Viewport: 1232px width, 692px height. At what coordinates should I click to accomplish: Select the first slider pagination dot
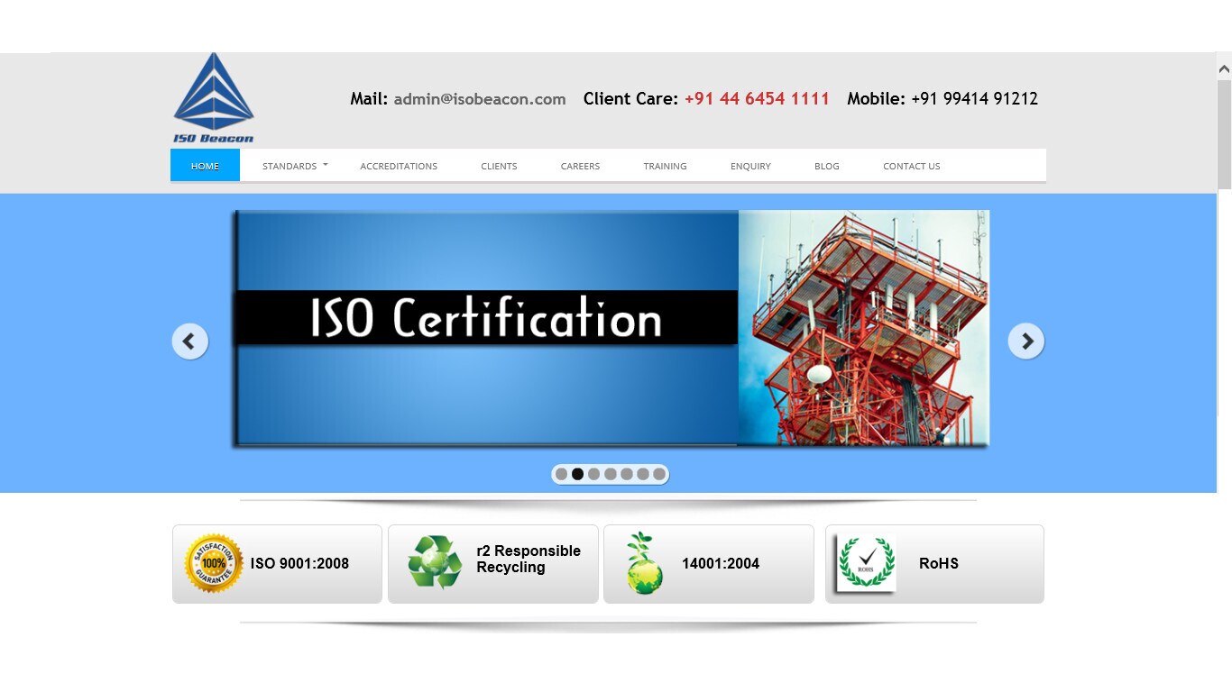tap(561, 474)
